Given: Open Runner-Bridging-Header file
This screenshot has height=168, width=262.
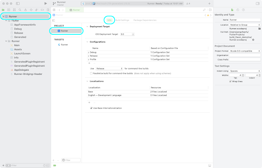Looking at the screenshot, I should pos(28,74).
